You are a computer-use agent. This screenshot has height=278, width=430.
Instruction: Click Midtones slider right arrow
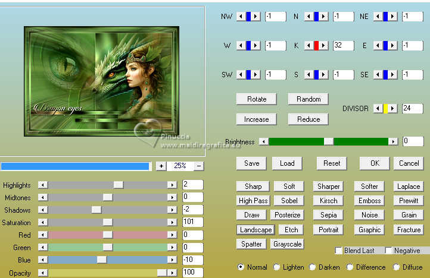pos(172,197)
